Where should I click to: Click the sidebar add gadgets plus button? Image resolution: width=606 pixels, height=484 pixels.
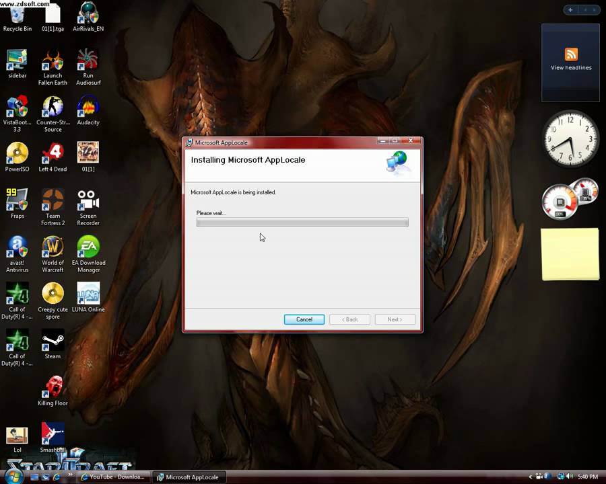tap(570, 10)
